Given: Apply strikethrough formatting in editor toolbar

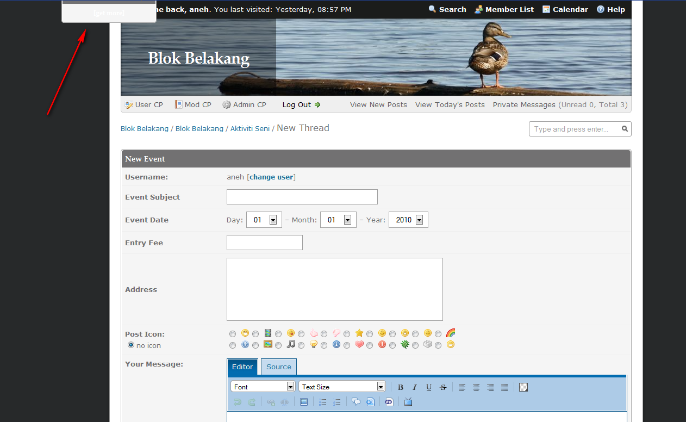Looking at the screenshot, I should point(443,387).
